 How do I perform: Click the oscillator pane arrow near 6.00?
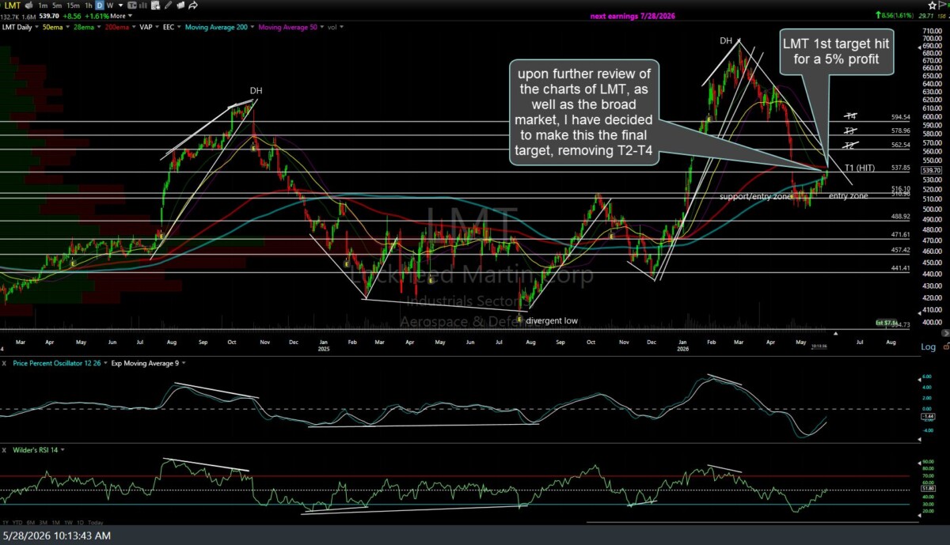(x=919, y=380)
